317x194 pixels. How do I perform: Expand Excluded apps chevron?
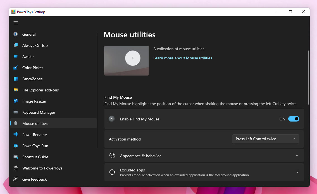[x=297, y=172]
